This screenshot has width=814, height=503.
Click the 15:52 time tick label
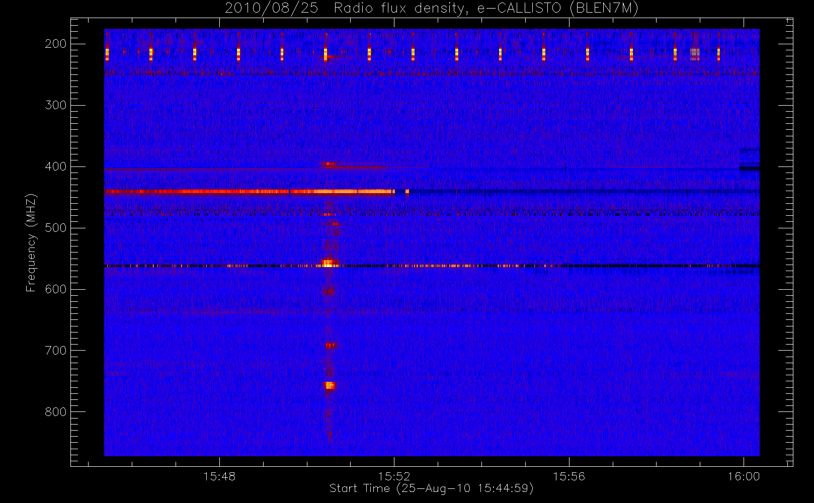coord(394,476)
